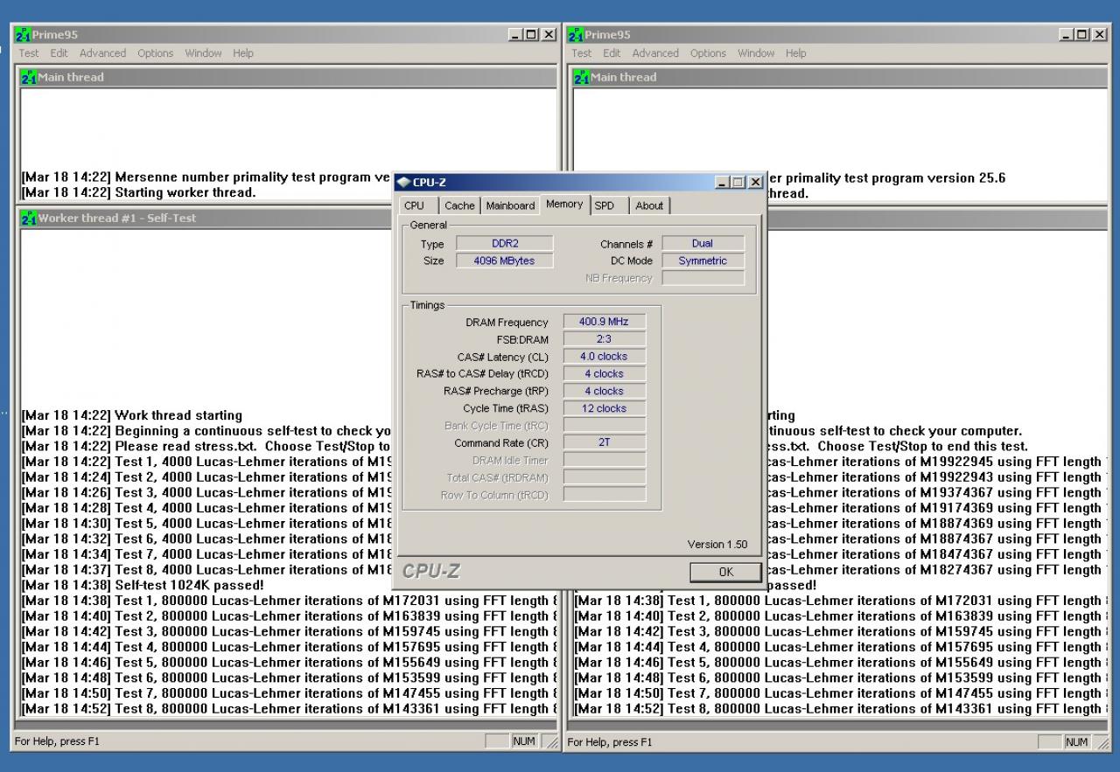Open the Window menu in the right Prime95 window
This screenshot has height=772, width=1120.
756,53
